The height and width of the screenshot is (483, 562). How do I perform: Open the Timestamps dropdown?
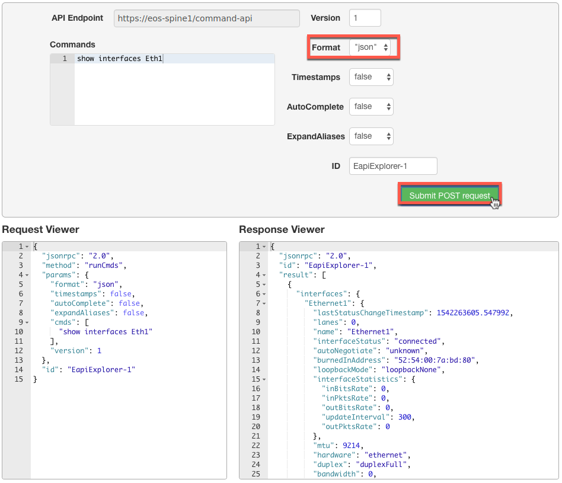371,77
